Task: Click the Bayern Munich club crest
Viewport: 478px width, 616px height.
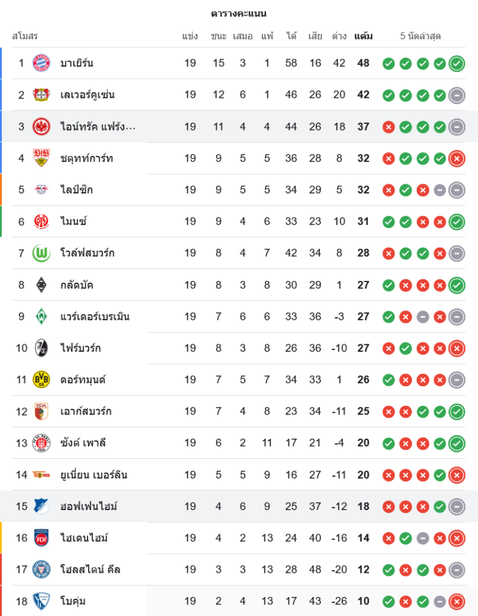Action: (x=41, y=63)
